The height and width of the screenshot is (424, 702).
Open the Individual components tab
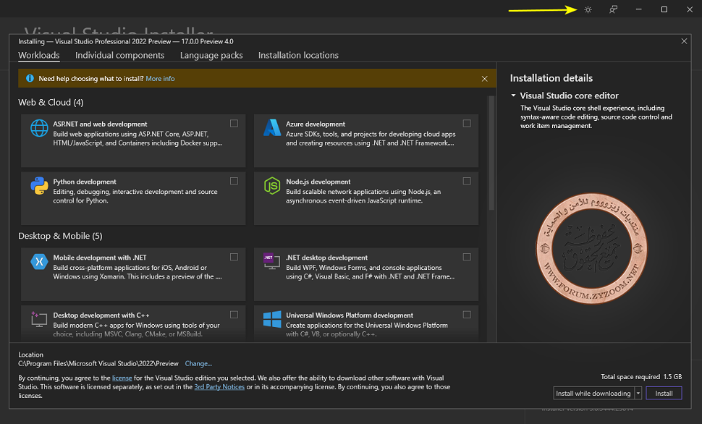[119, 55]
